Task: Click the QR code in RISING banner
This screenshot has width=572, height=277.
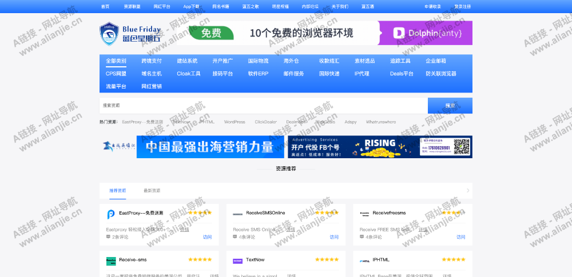Action: (461, 147)
